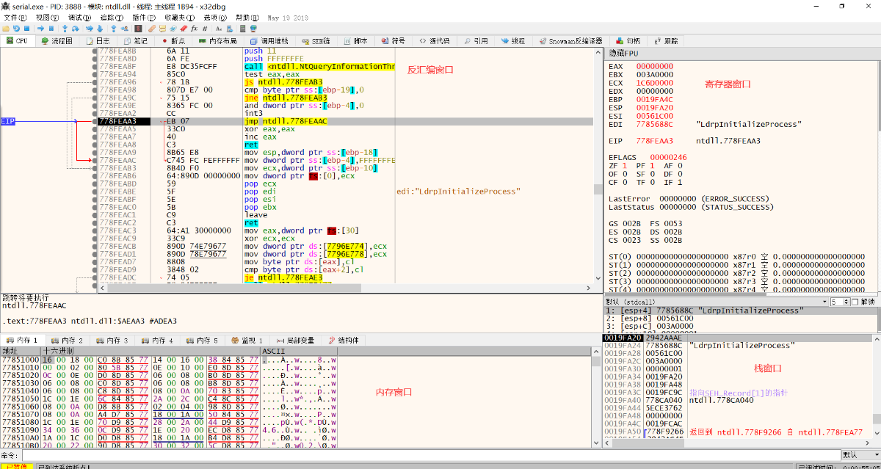Click the Step Over toolbar icon
This screenshot has height=469, width=881.
coord(76,28)
